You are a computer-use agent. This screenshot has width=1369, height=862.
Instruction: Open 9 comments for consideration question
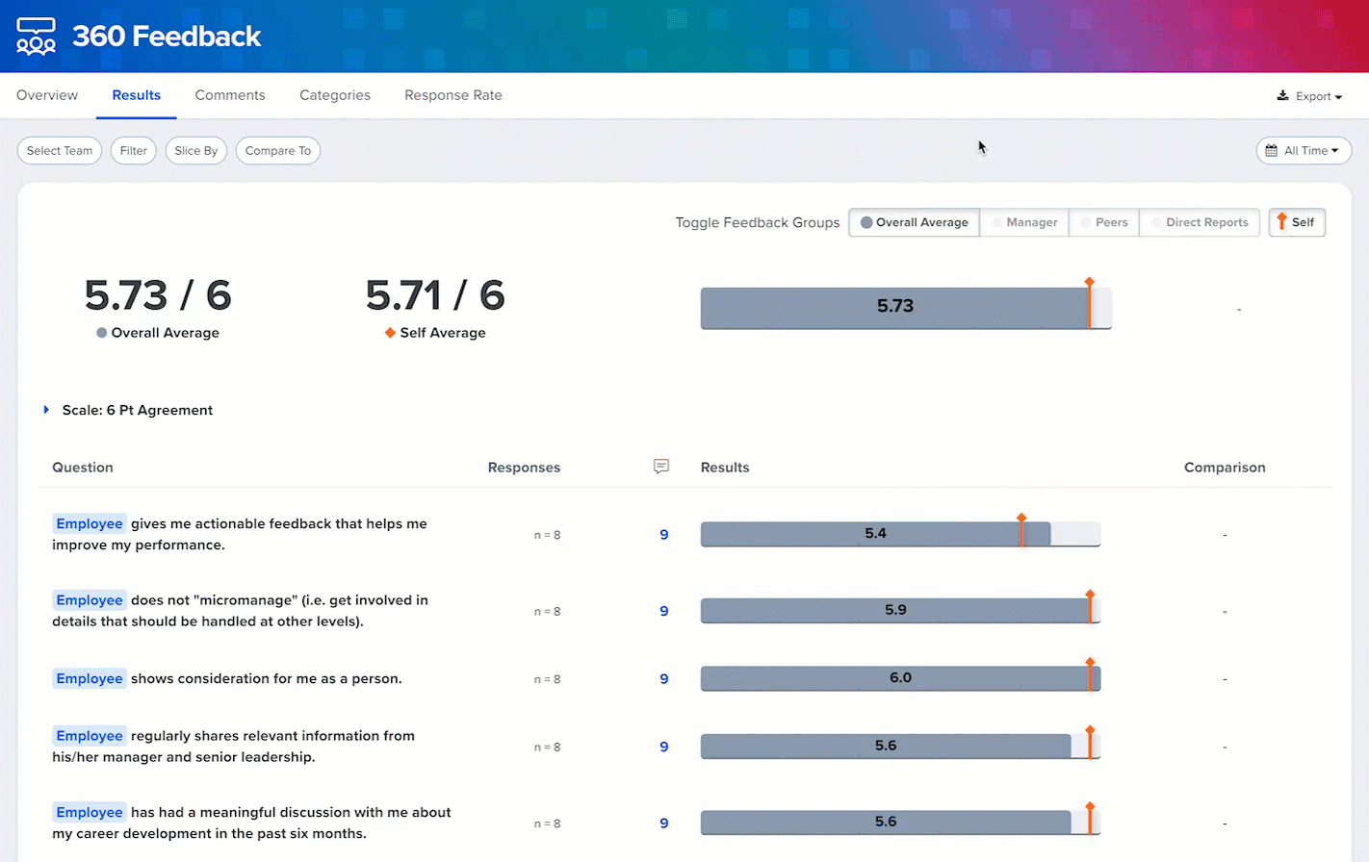[x=663, y=679]
